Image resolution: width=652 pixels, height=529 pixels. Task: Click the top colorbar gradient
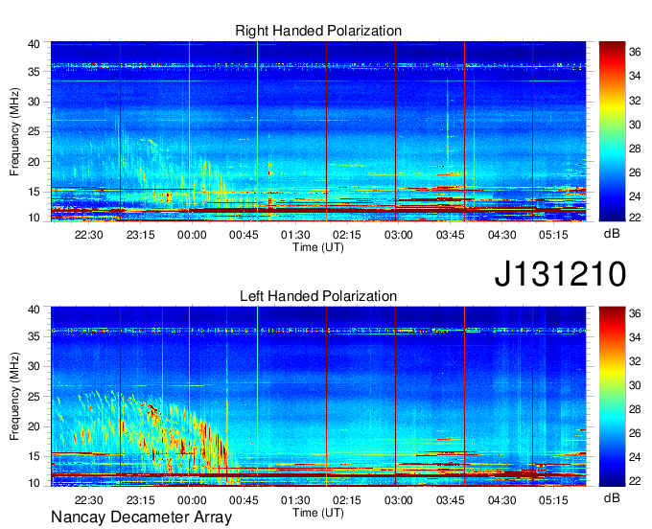tap(612, 131)
